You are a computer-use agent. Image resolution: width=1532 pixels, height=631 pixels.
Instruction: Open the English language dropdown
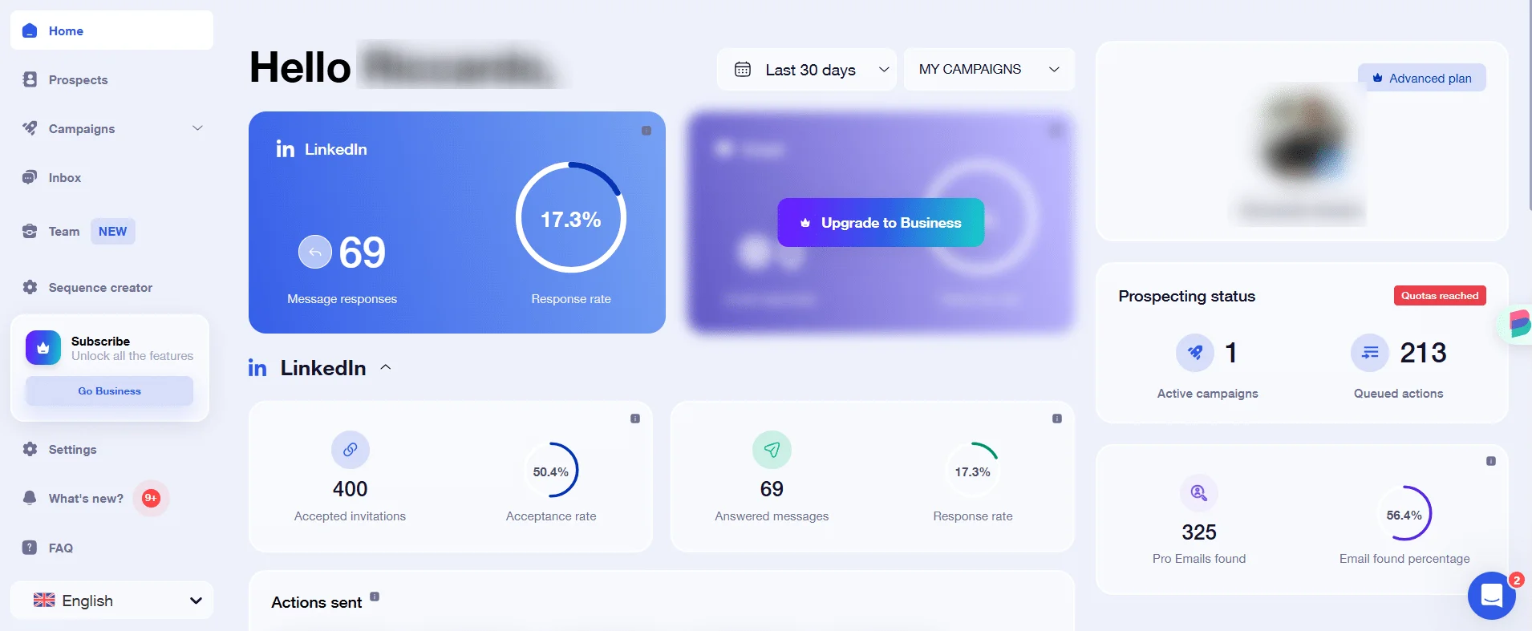[x=111, y=601]
